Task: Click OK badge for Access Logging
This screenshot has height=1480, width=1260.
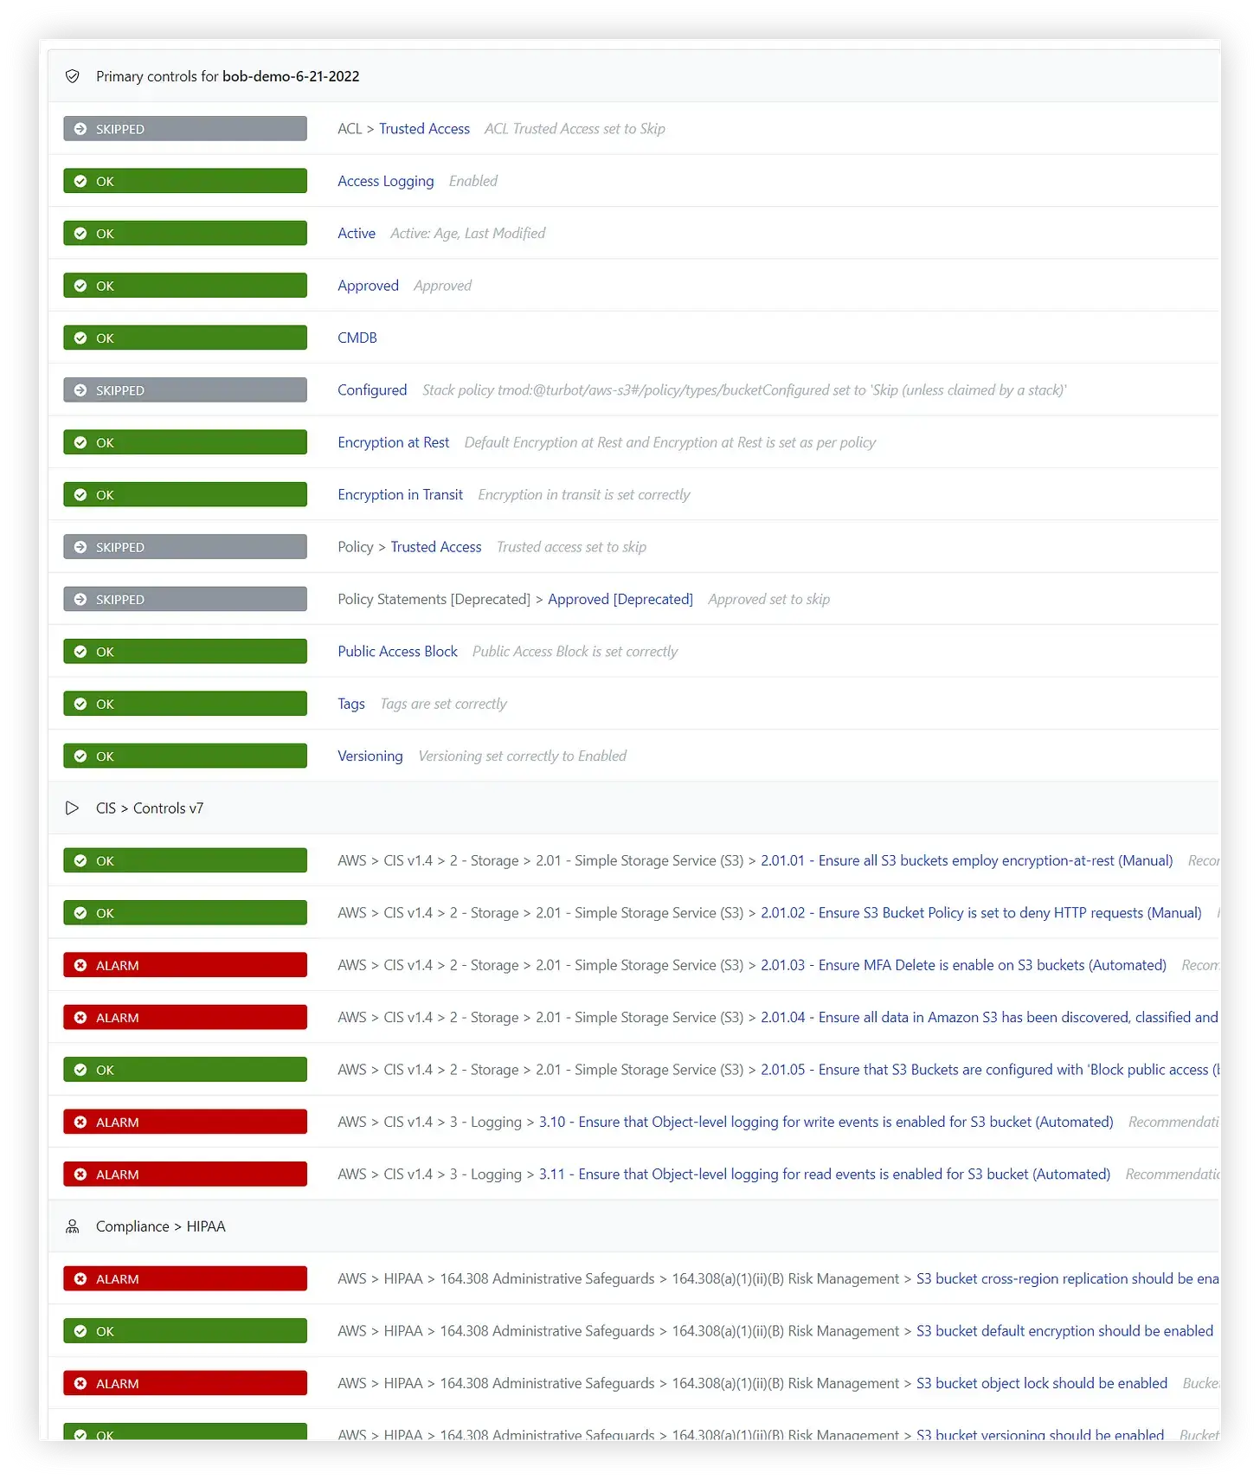Action: coord(185,181)
